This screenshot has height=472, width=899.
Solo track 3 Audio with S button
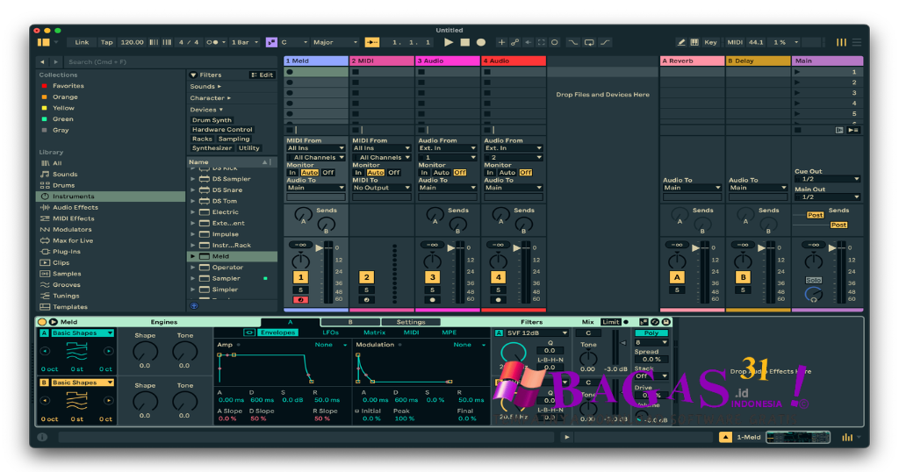(432, 290)
